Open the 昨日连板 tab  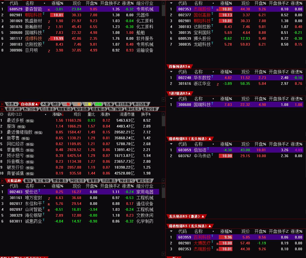141,104
